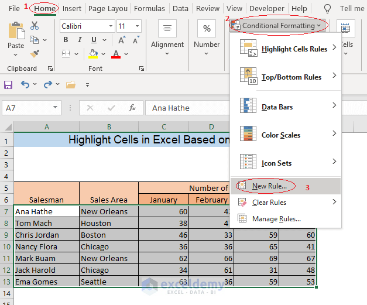Click the Insert Function fx icon
The height and width of the screenshot is (305, 367).
(132, 108)
